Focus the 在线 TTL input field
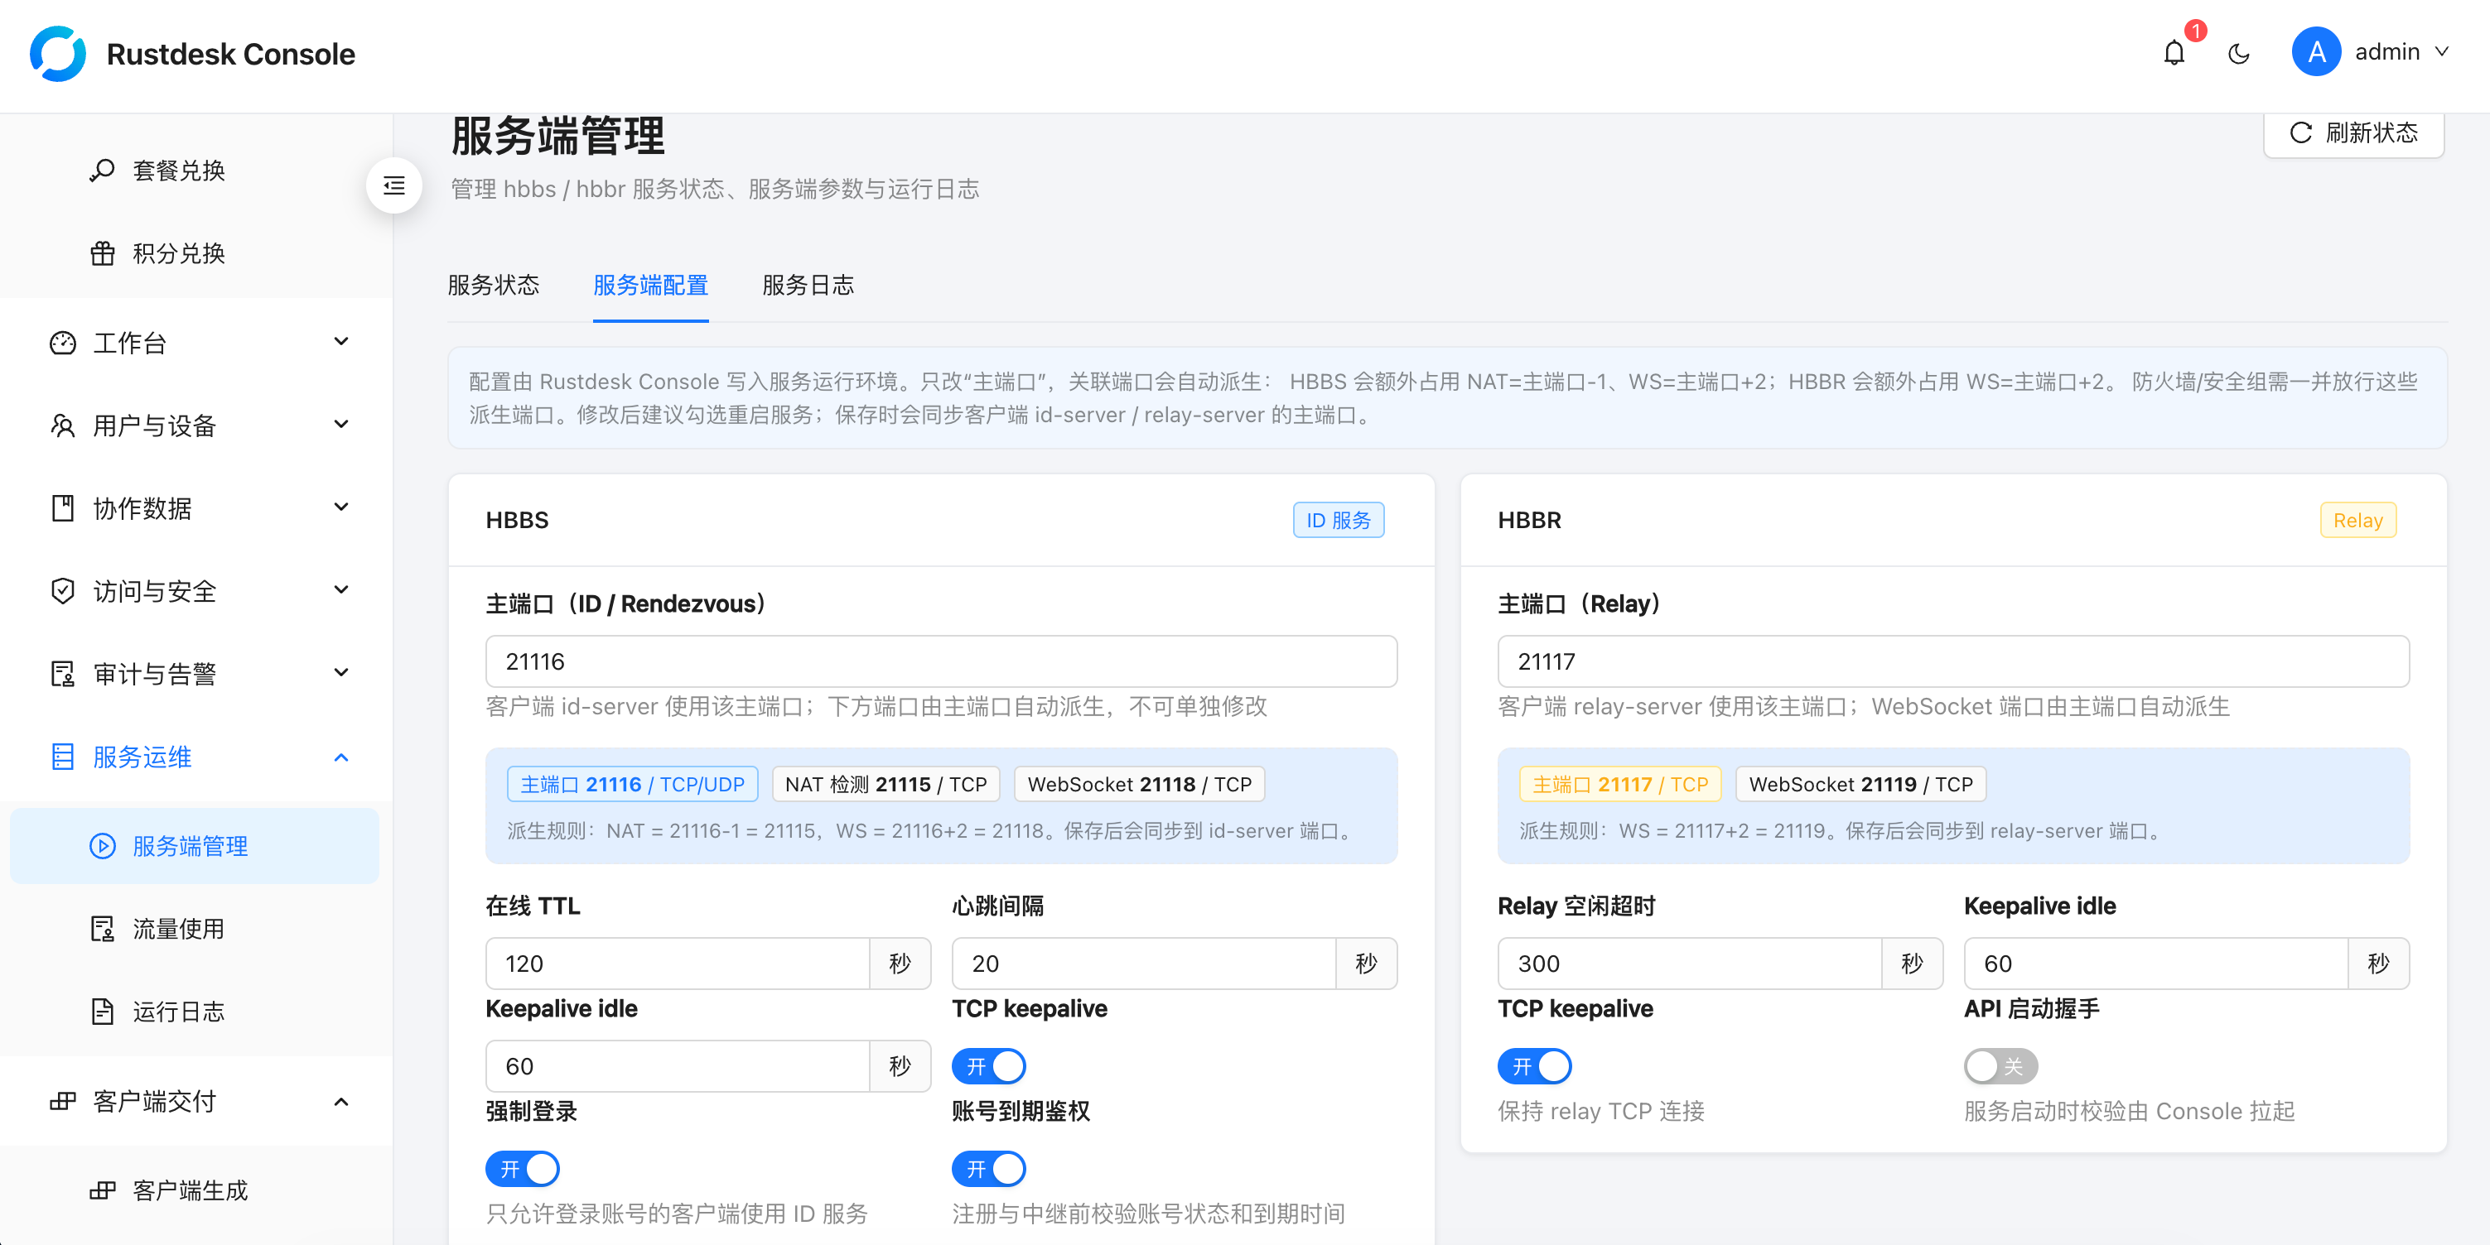Image resolution: width=2490 pixels, height=1245 pixels. tap(678, 963)
